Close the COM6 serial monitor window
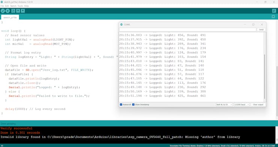This screenshot has width=278, height=147. tap(262, 25)
